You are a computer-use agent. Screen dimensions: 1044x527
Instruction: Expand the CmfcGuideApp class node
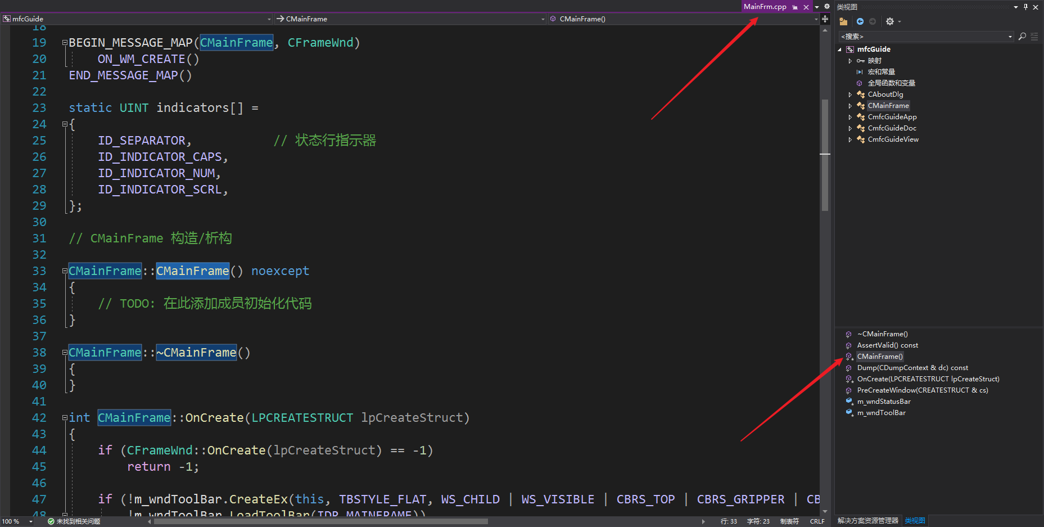click(x=850, y=117)
